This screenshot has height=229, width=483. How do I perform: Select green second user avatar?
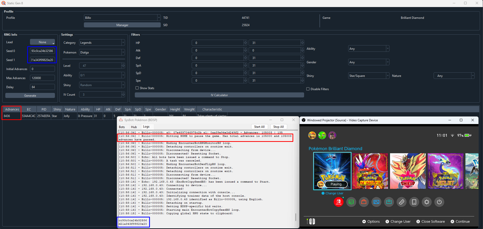[x=322, y=135]
